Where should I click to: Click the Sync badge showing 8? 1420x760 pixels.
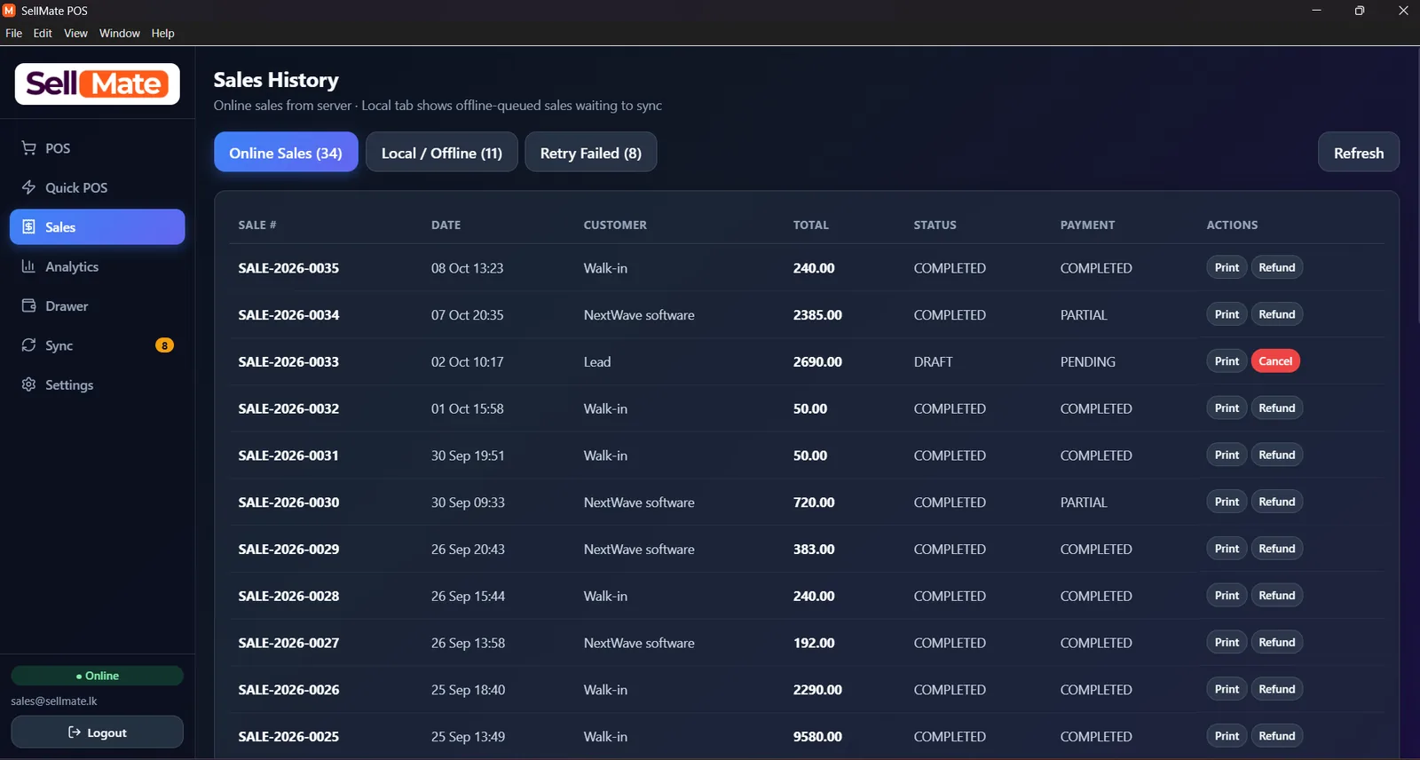tap(164, 345)
